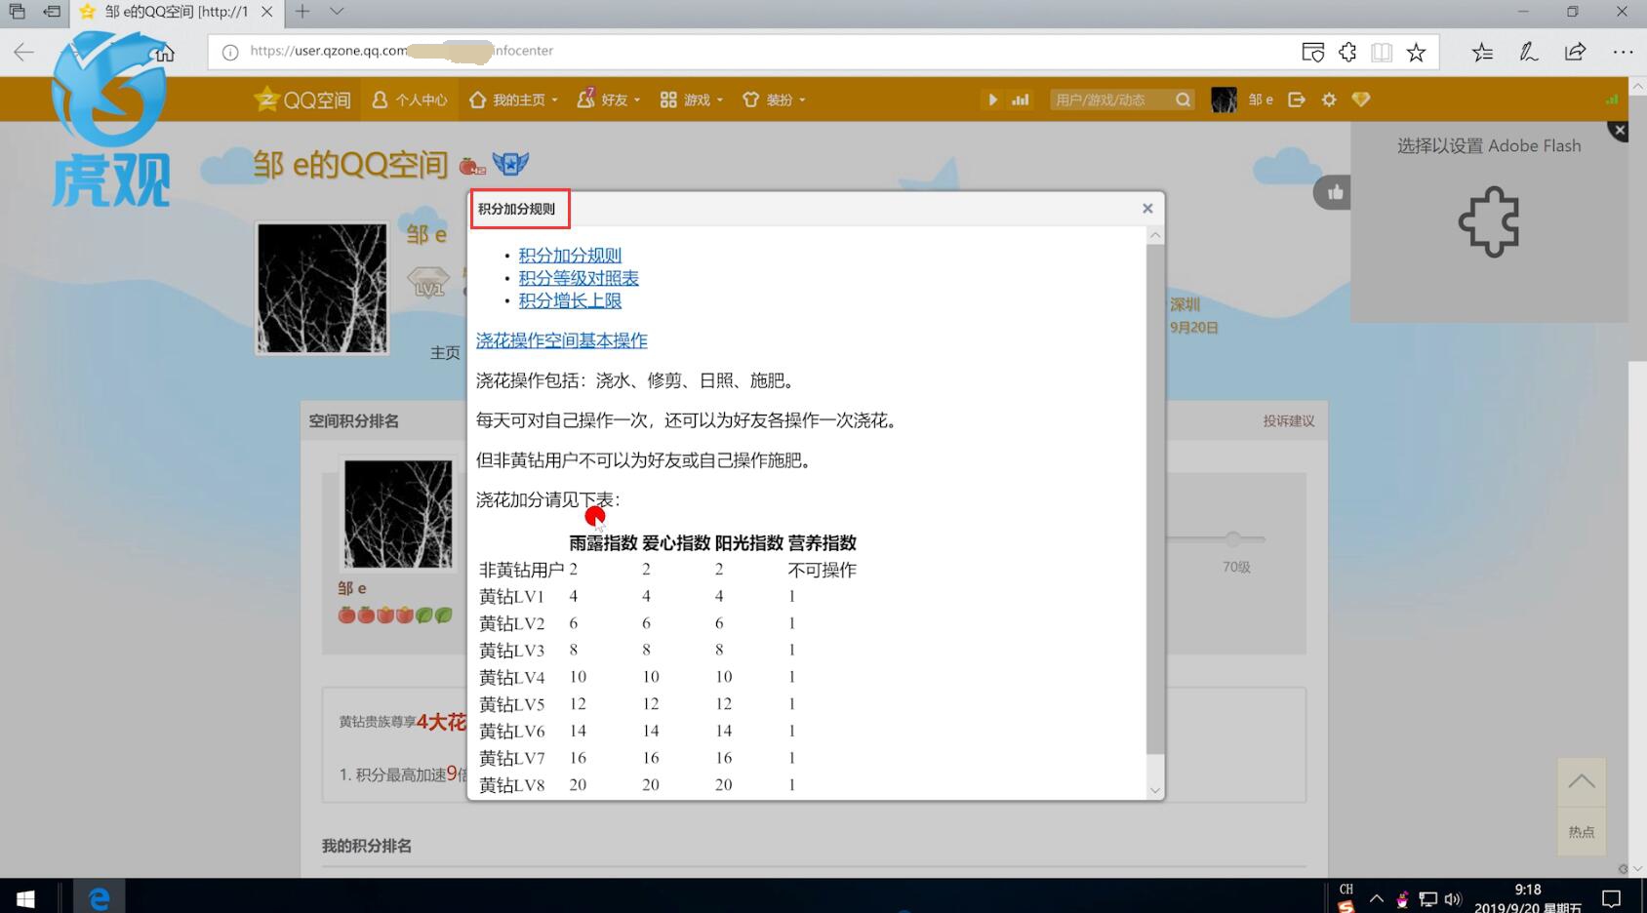
Task: Click the set tabs aside icon
Action: tap(52, 12)
